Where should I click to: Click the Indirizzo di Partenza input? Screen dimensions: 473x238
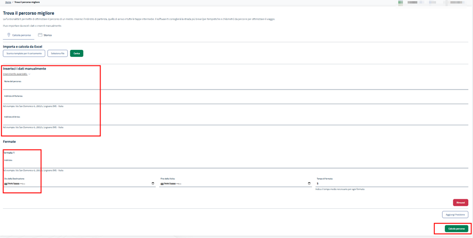coord(235,101)
